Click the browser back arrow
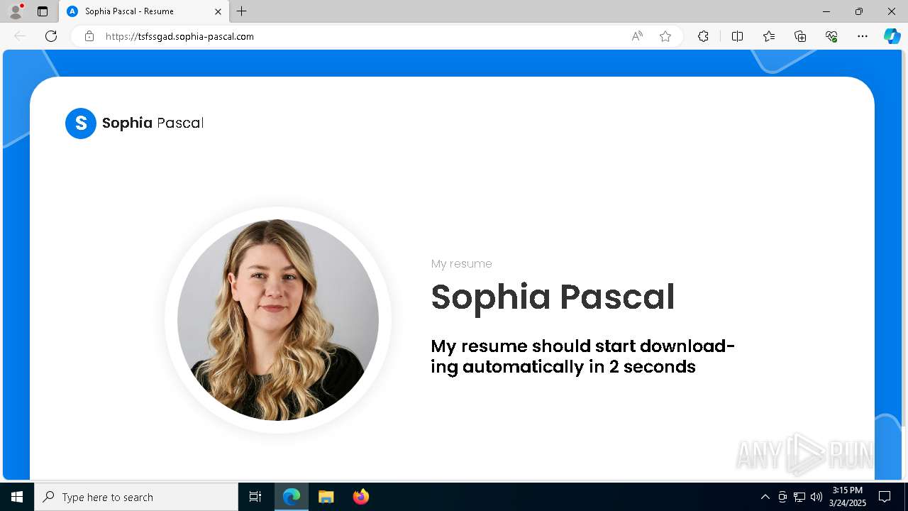 point(20,36)
